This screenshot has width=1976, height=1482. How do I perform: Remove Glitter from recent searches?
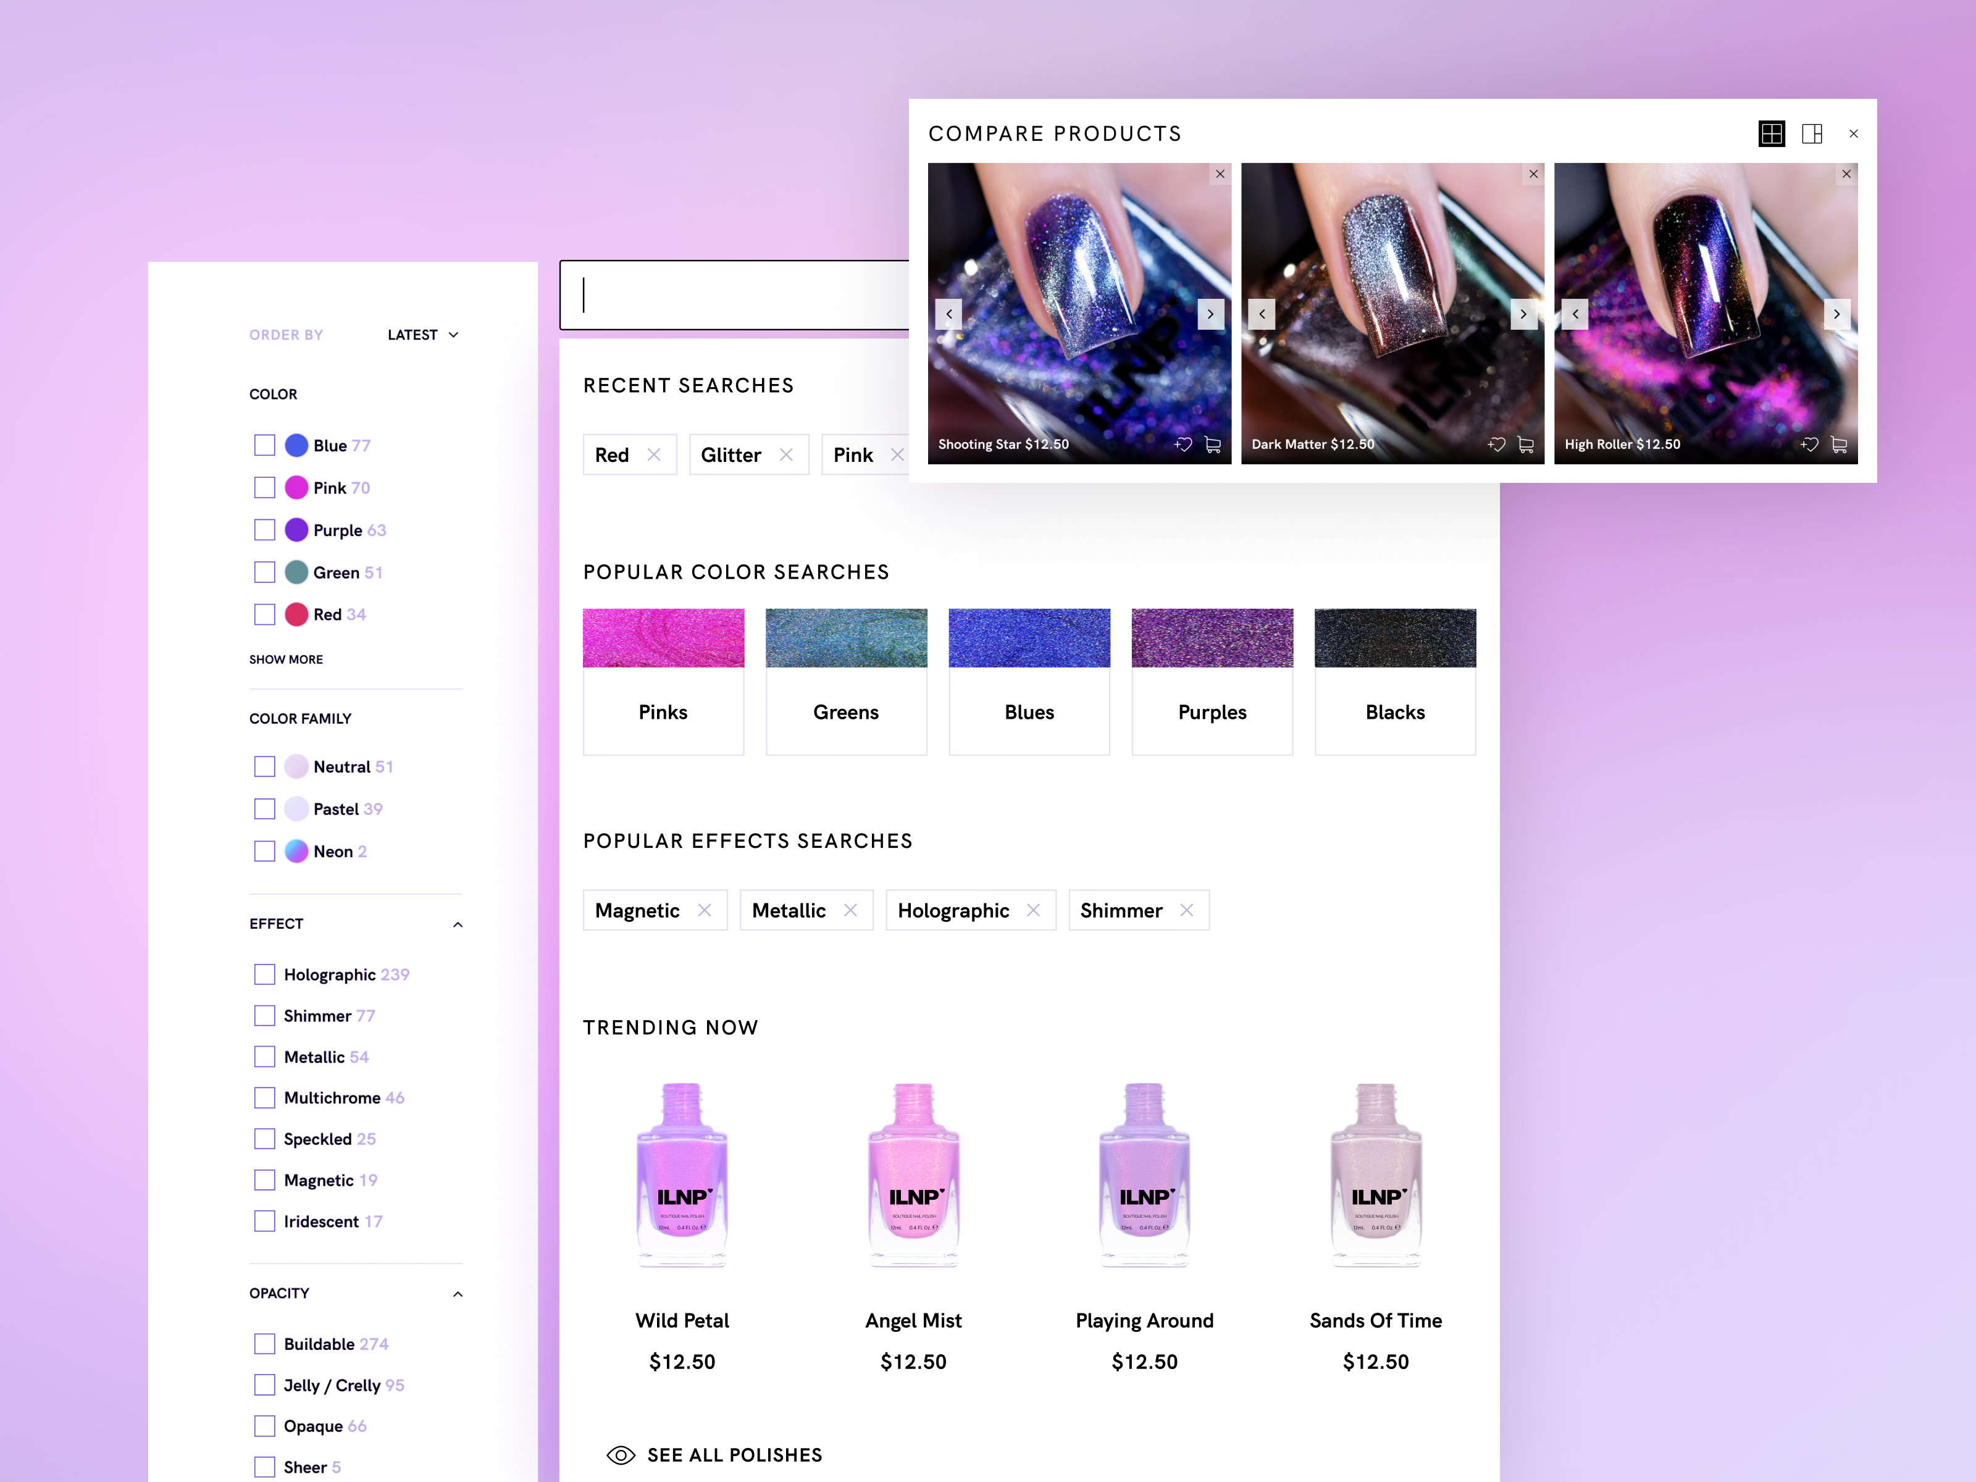[x=786, y=454]
